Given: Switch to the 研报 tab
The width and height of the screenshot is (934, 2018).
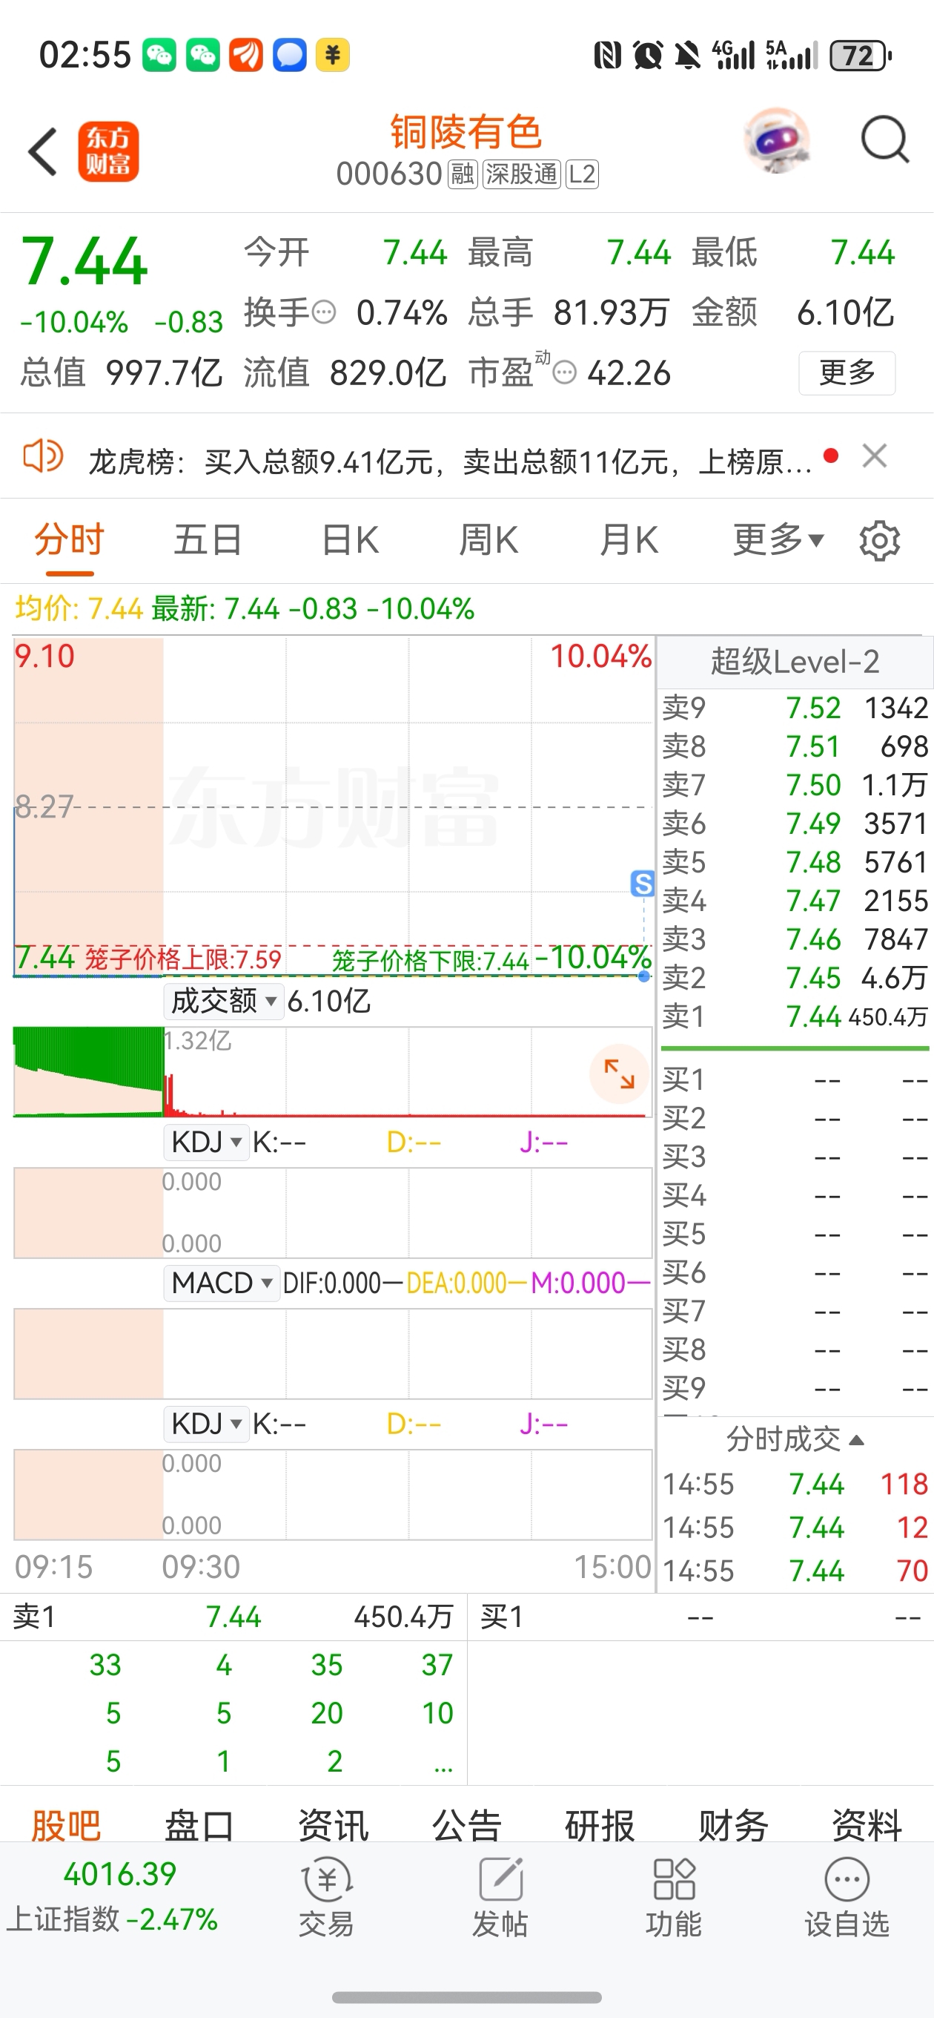Looking at the screenshot, I should (x=600, y=1824).
